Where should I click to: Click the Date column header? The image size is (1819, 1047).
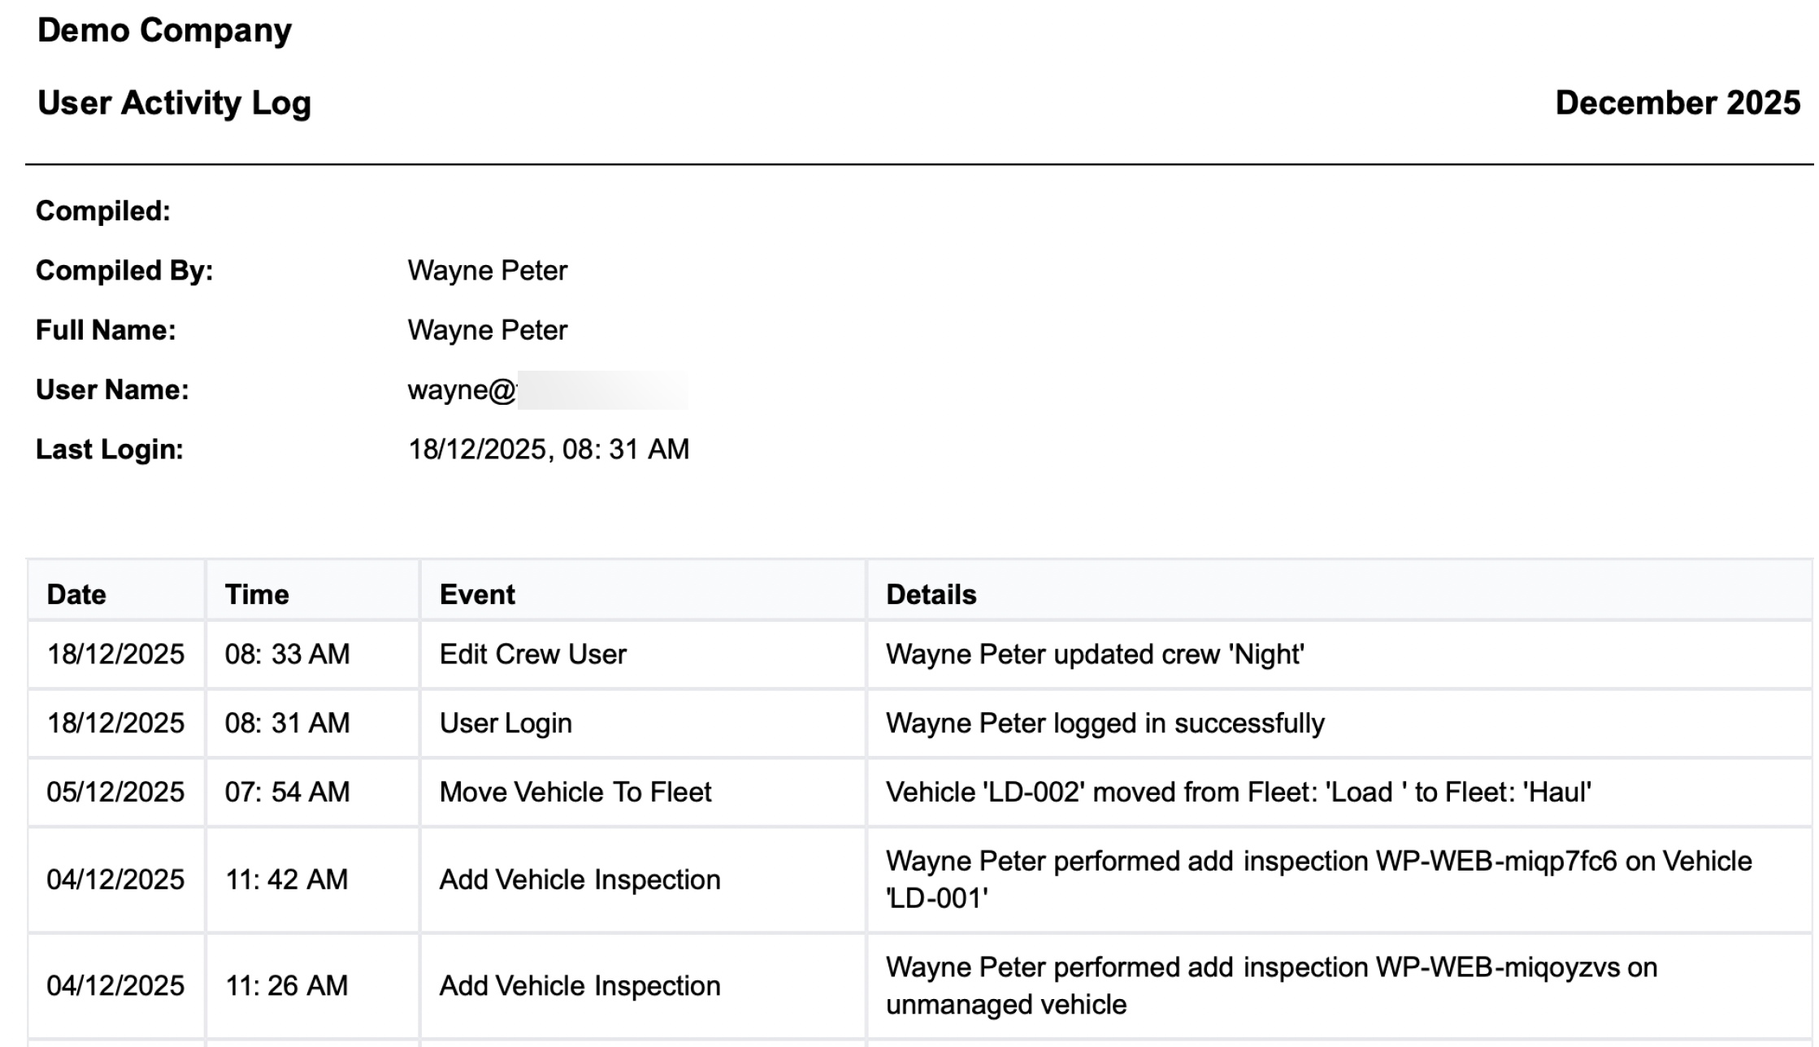point(76,594)
